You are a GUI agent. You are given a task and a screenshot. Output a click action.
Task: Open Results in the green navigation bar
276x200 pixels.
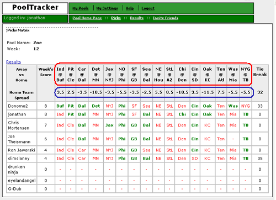[137, 18]
